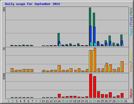Click day 9 on the x-axis
This screenshot has height=104, width=134.
pos(40,101)
